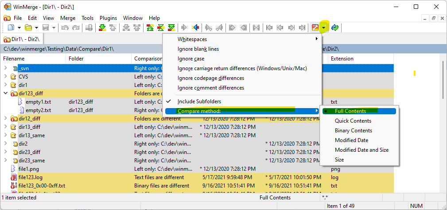
Task: Click the Next File arrow icon
Action: coord(291,27)
